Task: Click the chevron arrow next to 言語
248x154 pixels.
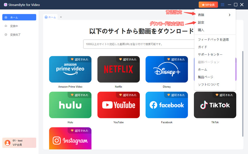Action: pos(229,15)
